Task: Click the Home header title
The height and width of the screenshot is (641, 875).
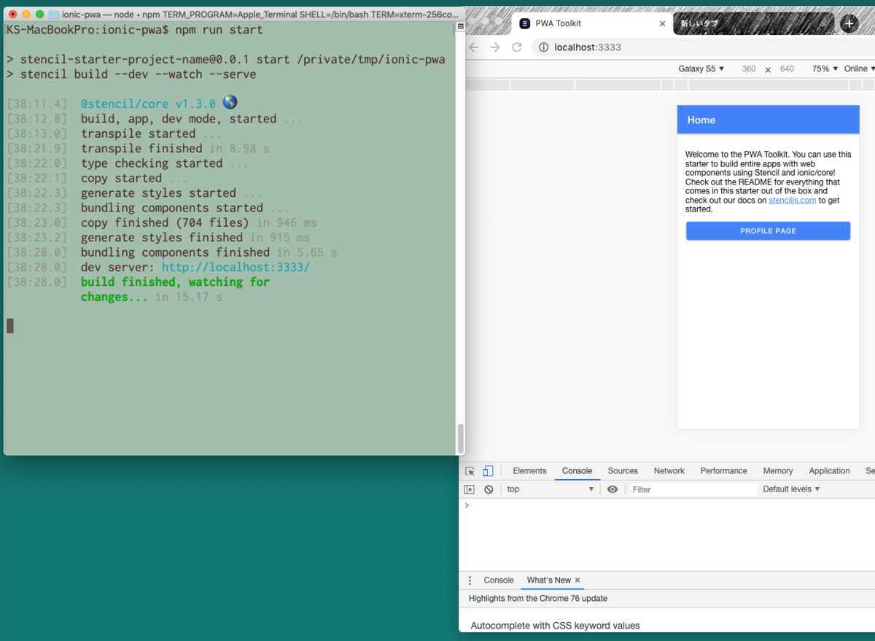Action: click(701, 120)
